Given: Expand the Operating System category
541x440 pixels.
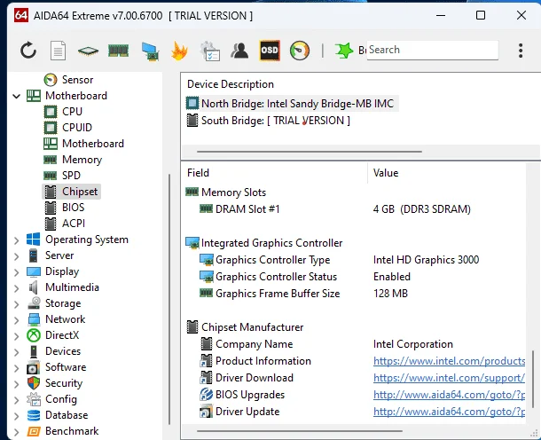Looking at the screenshot, I should pyautogui.click(x=16, y=240).
